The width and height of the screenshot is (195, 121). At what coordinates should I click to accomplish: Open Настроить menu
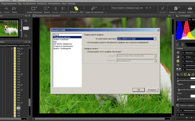click(x=42, y=4)
